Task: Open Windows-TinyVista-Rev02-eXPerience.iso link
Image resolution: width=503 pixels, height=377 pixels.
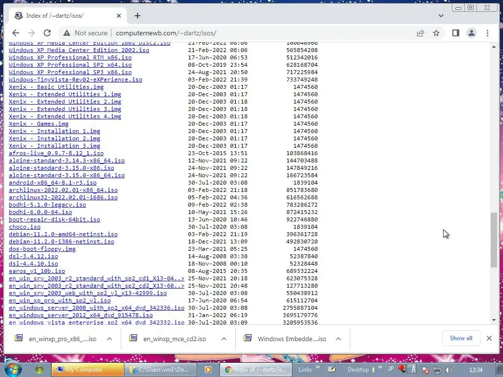Action: [75, 80]
